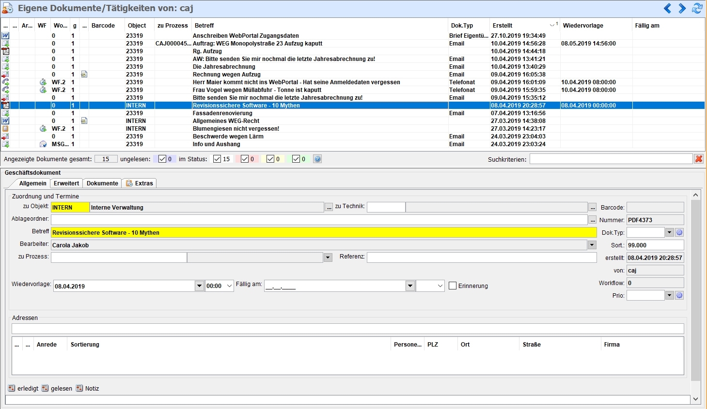Viewport: 707px width, 409px height.
Task: Click the blue back arrow icon
Action: click(667, 8)
